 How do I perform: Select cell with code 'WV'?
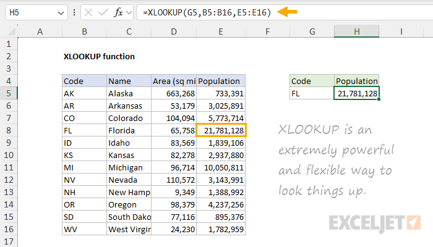tap(85, 229)
